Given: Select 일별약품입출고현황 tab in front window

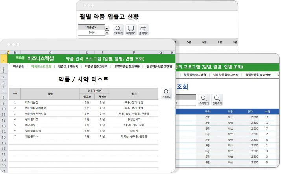Looking at the screenshot, I should click(x=127, y=67).
